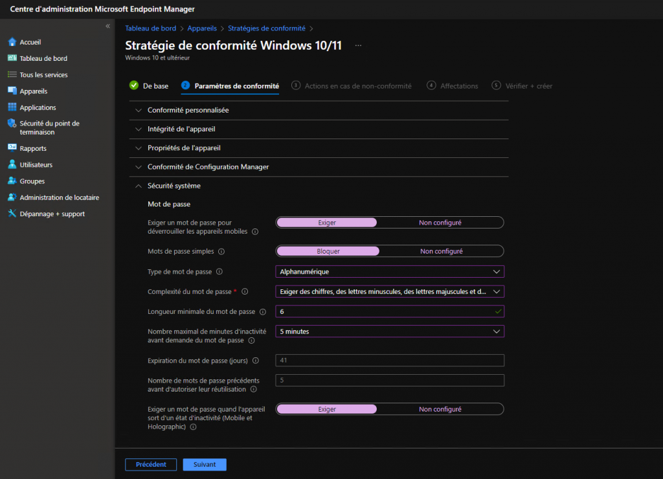Click the Suivant button
The image size is (663, 479).
click(x=205, y=465)
